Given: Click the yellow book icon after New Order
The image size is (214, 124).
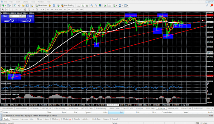Looking at the screenshot, I should click(x=50, y=6).
